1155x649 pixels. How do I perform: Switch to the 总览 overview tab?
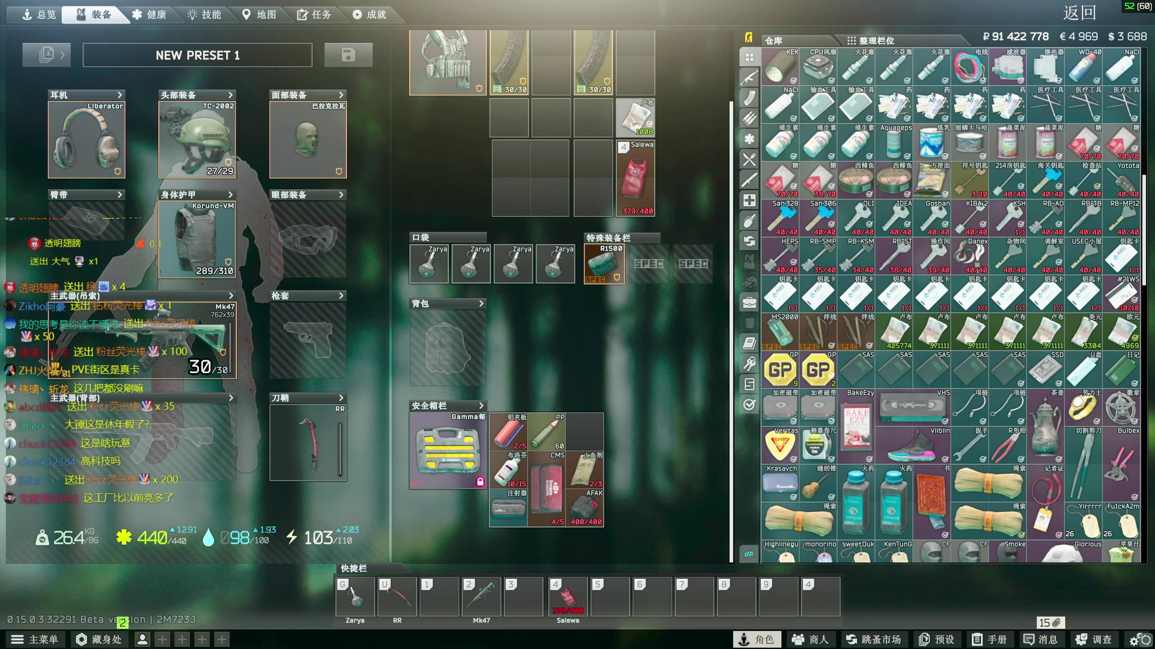[x=39, y=15]
